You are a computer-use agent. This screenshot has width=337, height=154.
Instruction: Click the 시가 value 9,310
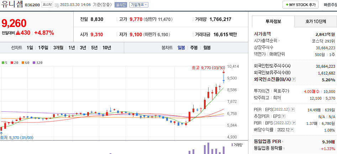(97, 34)
